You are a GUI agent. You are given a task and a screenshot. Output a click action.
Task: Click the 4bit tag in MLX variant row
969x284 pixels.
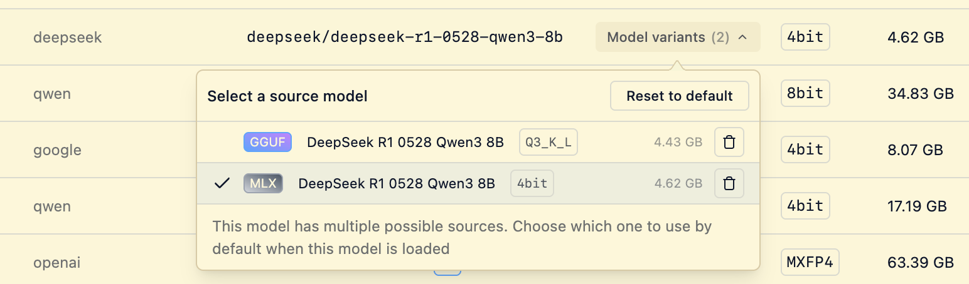pyautogui.click(x=532, y=183)
